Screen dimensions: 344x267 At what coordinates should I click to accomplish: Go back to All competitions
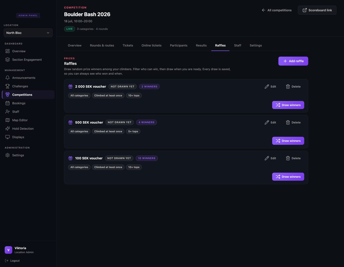277,10
